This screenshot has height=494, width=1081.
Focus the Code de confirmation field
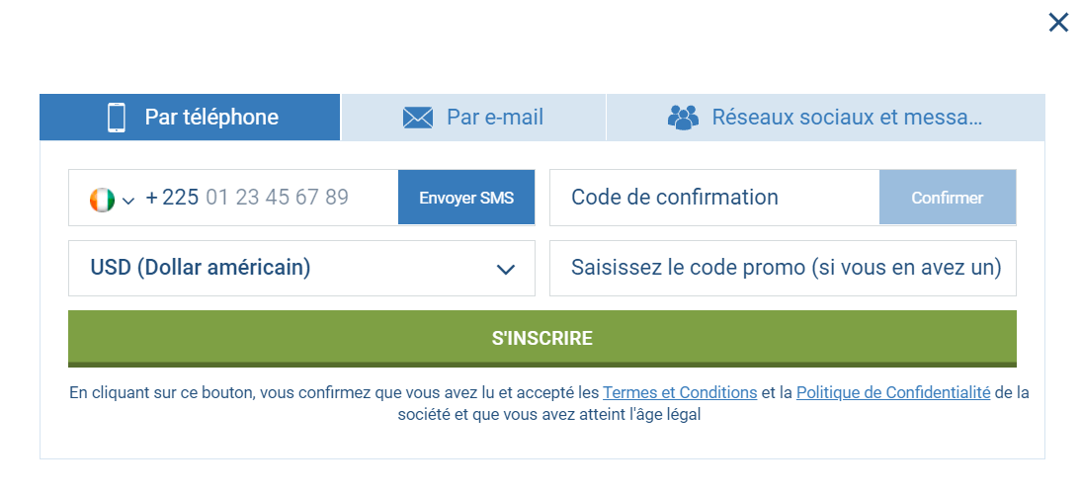[x=714, y=198]
